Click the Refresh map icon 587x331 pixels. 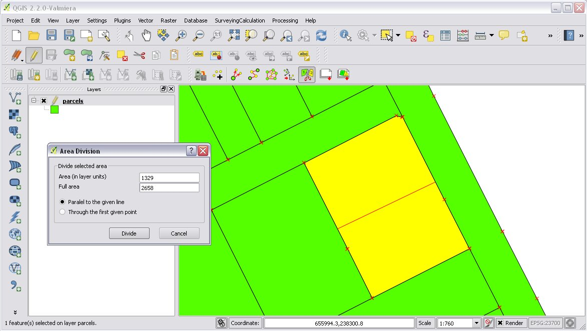pyautogui.click(x=321, y=35)
